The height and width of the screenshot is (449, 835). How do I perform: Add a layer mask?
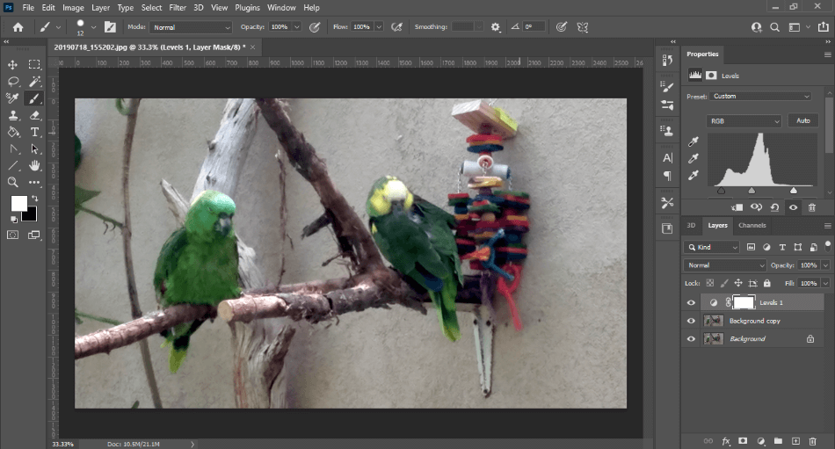[x=743, y=441]
